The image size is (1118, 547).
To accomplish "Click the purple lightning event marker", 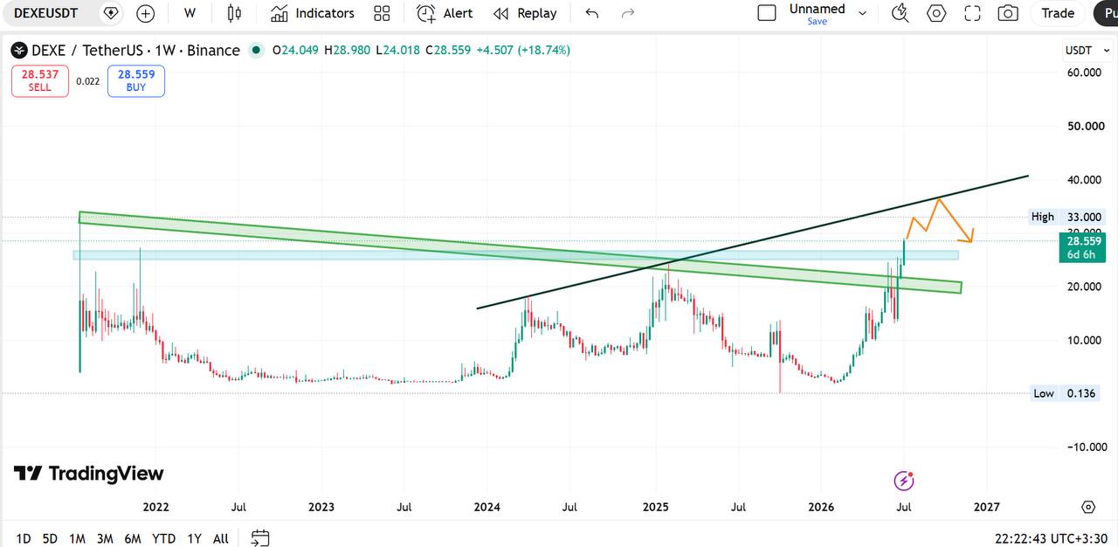I will pyautogui.click(x=904, y=481).
